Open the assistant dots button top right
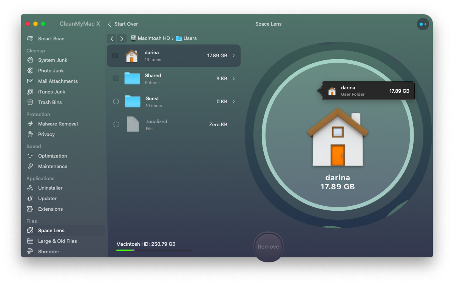Viewport: 454px width, 285px height. (x=423, y=24)
